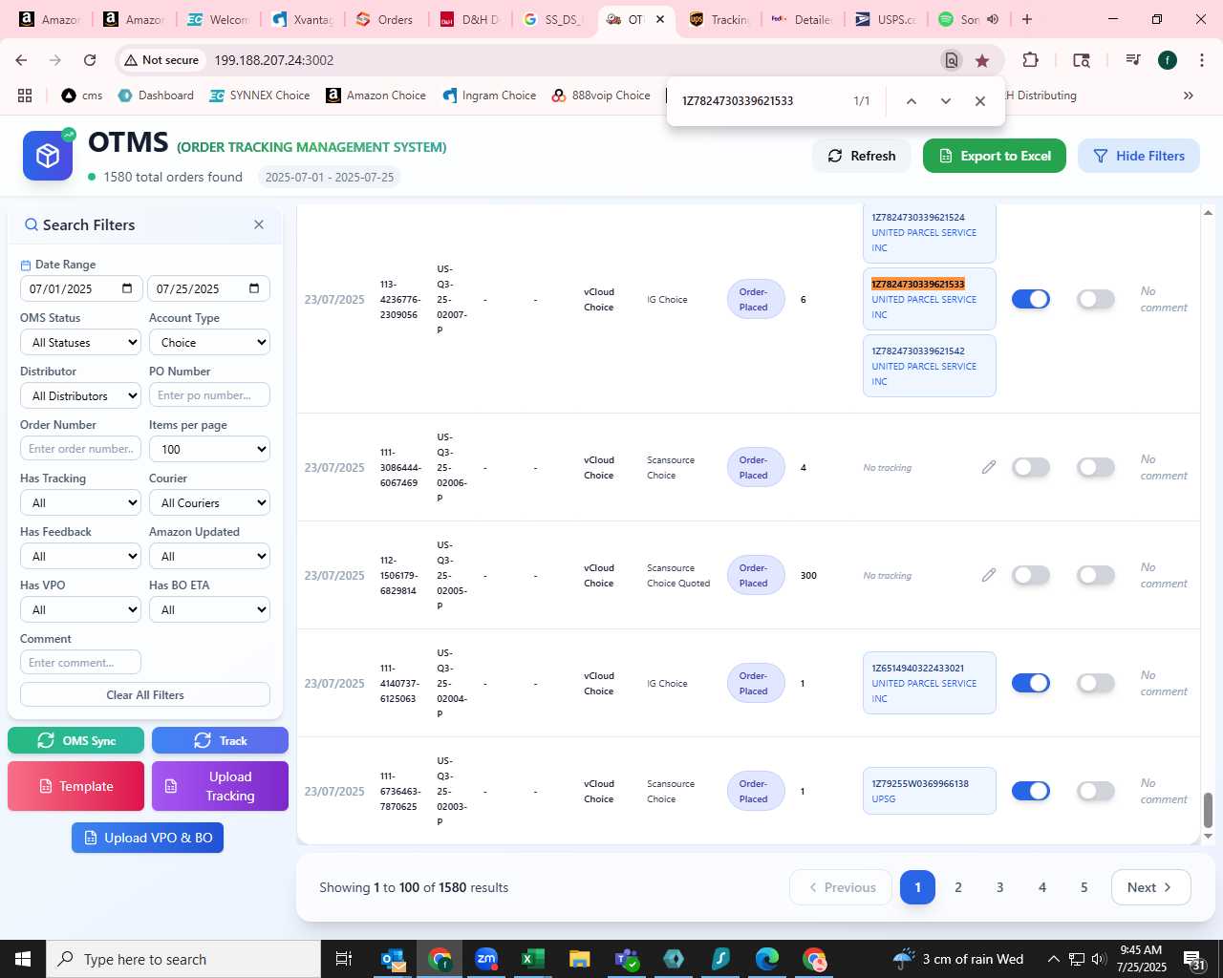Screen dimensions: 1223x978
Task: Go to next find-in-page match
Action: [946, 101]
